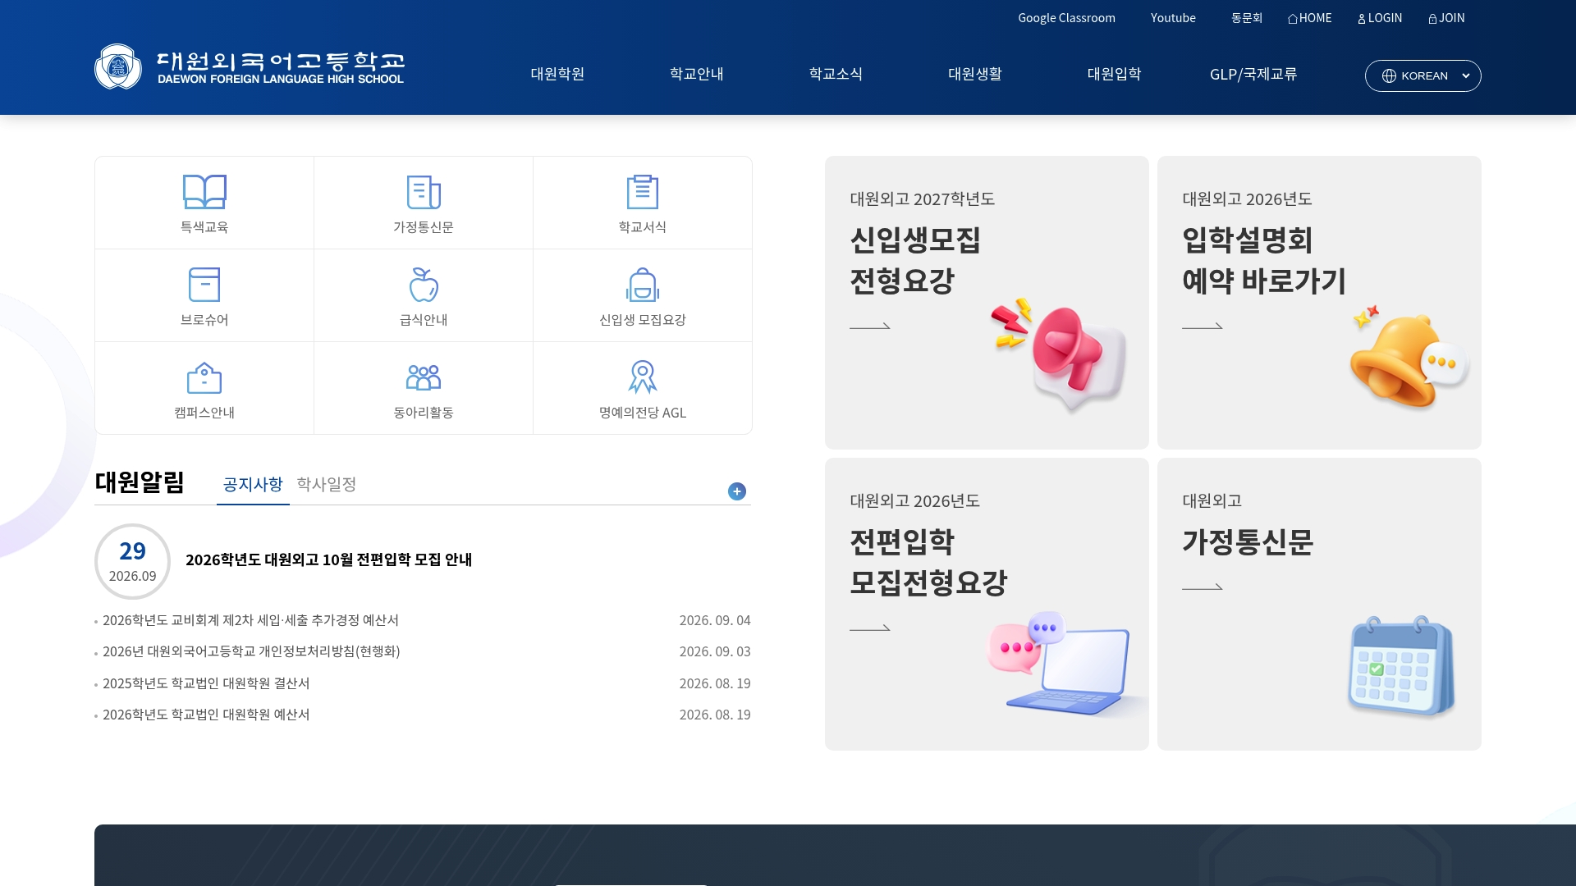
Task: Click the plus icon beside 대원알림
Action: click(737, 491)
